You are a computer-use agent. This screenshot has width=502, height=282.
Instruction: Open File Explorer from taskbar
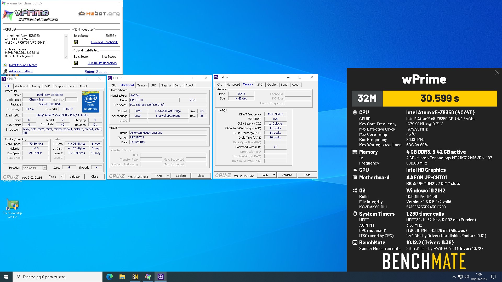122,277
